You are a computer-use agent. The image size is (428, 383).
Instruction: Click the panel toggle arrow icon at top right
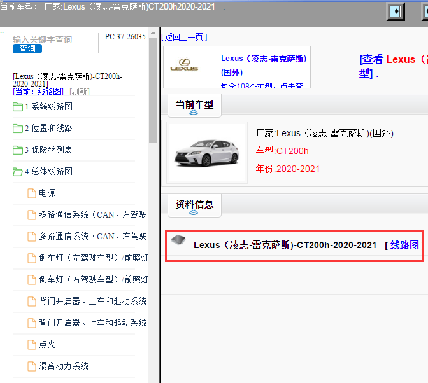(x=396, y=11)
